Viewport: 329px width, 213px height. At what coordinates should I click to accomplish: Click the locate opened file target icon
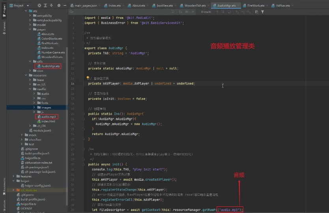(x=39, y=6)
